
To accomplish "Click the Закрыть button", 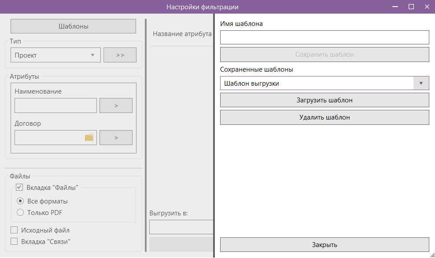I will 324,245.
